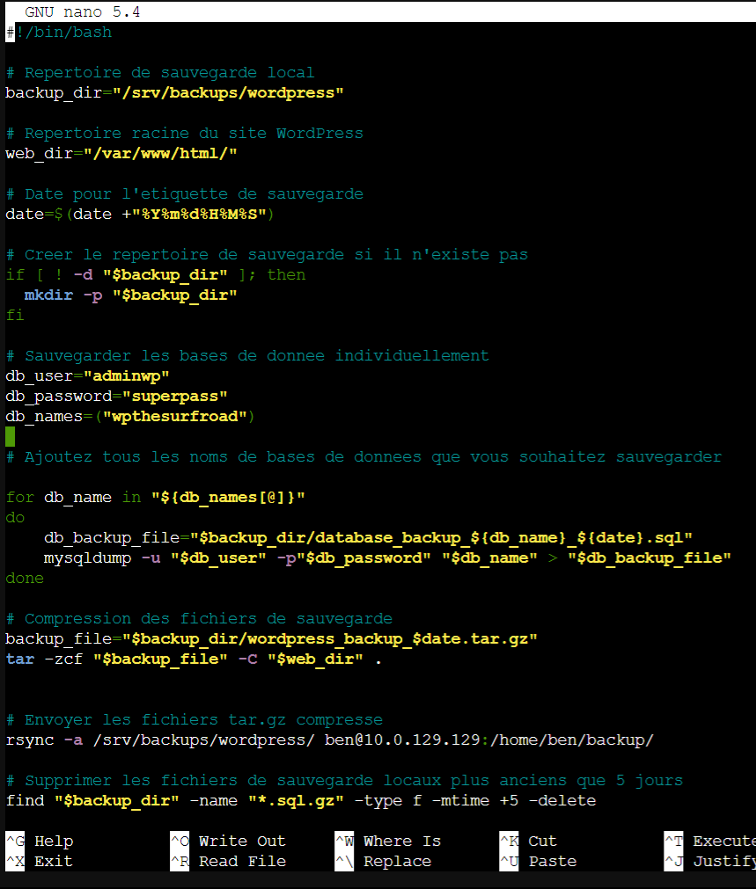Viewport: 756px width, 889px height.
Task: Click the ben@10.0.129.129 rsync destination host
Action: click(x=402, y=740)
